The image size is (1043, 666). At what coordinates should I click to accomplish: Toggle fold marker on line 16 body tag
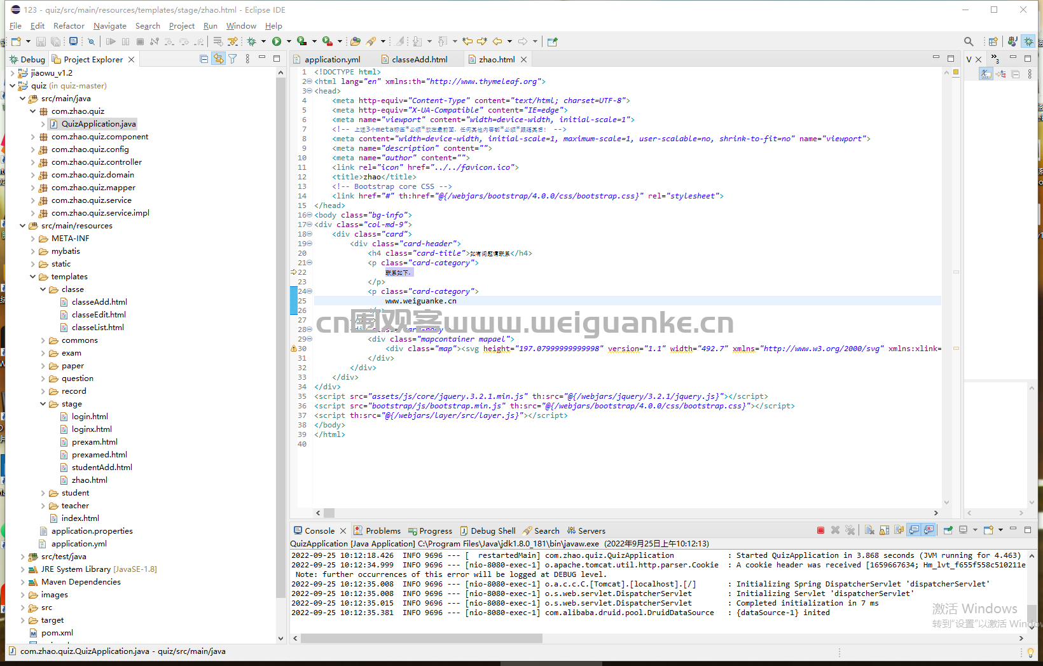pyautogui.click(x=309, y=215)
